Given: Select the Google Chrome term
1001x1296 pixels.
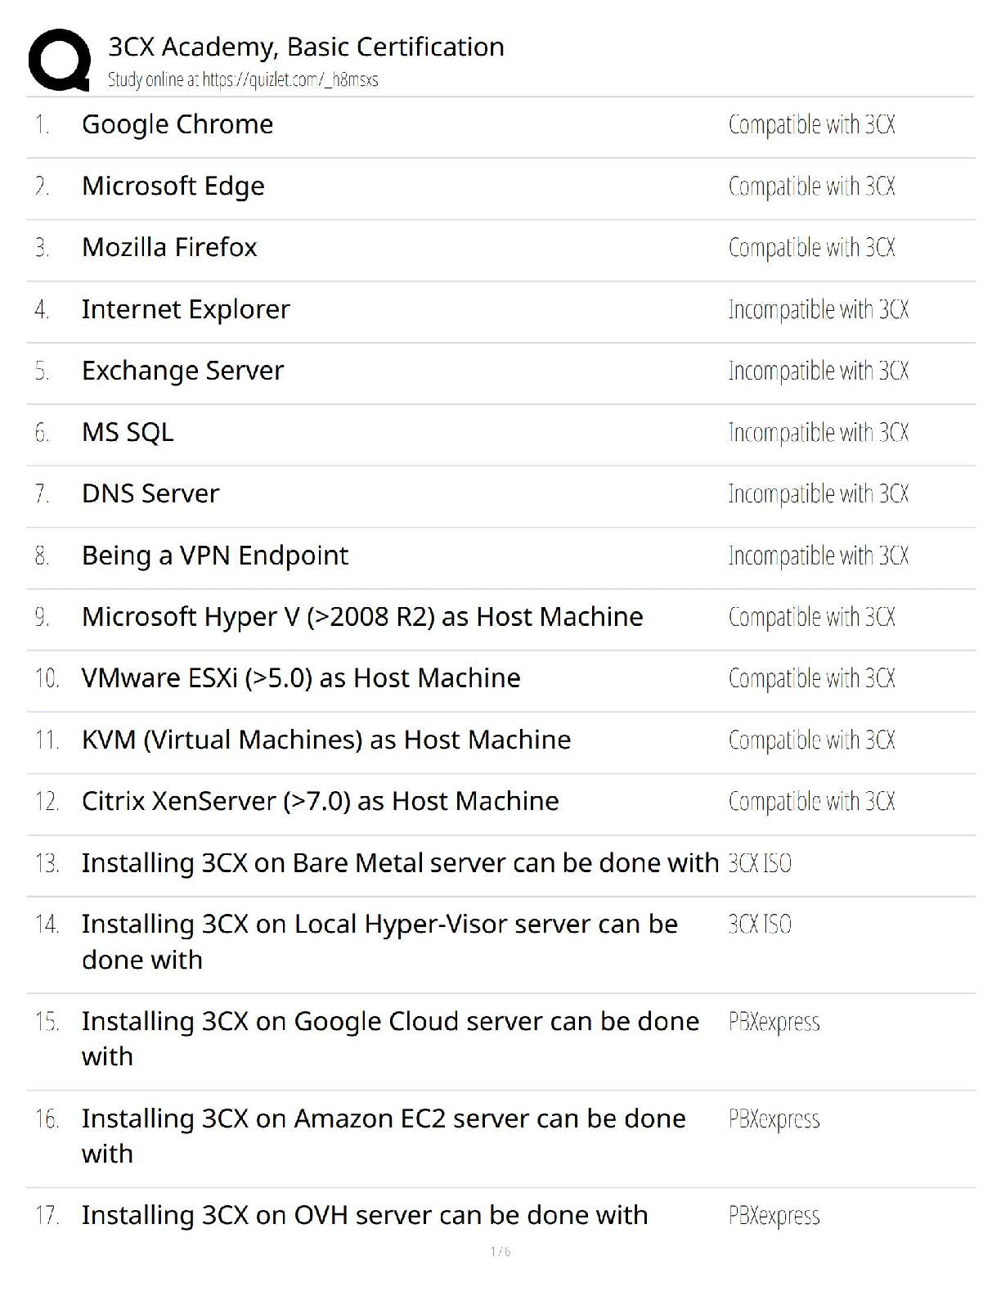Looking at the screenshot, I should pos(177,124).
